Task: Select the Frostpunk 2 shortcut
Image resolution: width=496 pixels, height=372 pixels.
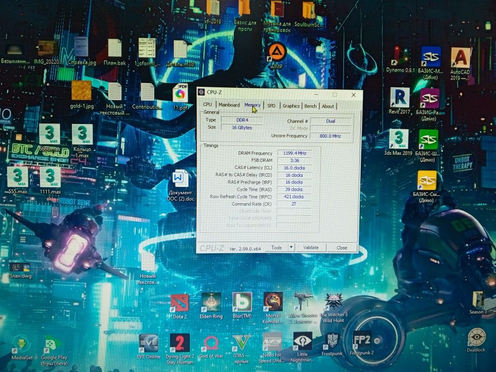Action: 362,344
